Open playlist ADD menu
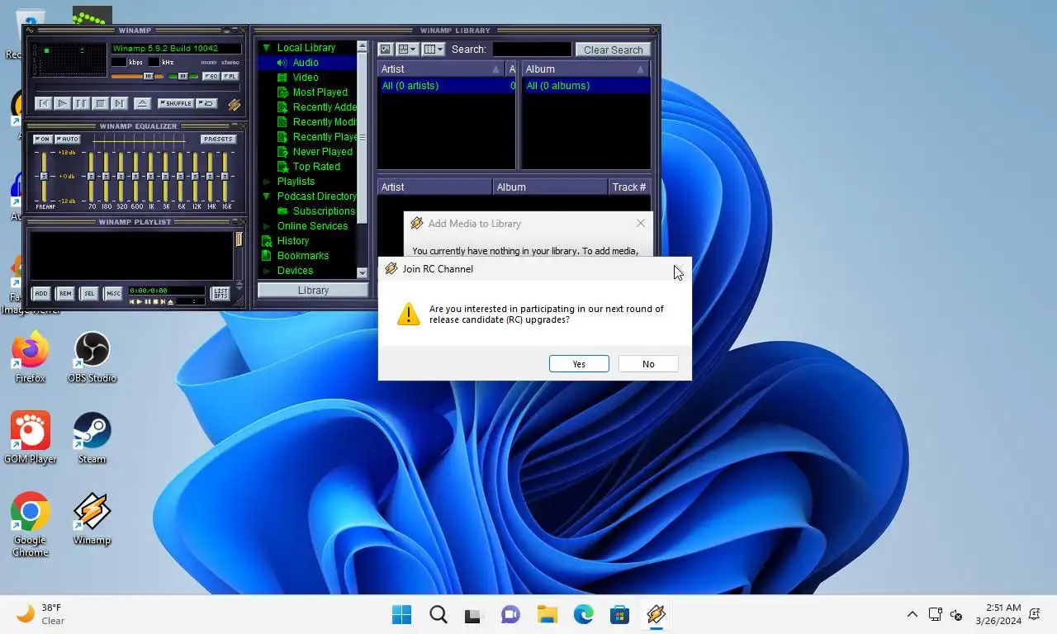The height and width of the screenshot is (634, 1057). (x=40, y=293)
